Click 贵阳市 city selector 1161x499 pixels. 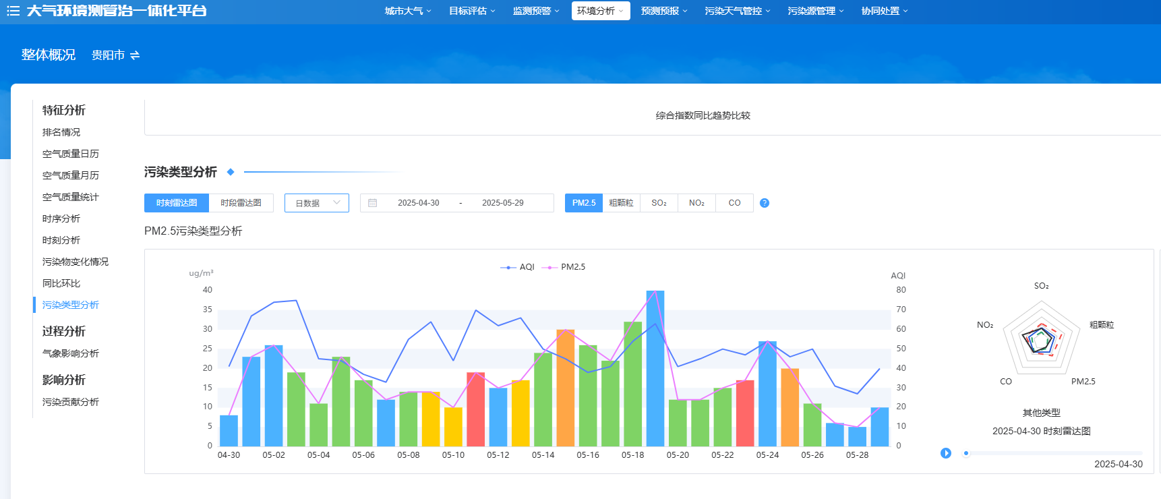coord(109,55)
